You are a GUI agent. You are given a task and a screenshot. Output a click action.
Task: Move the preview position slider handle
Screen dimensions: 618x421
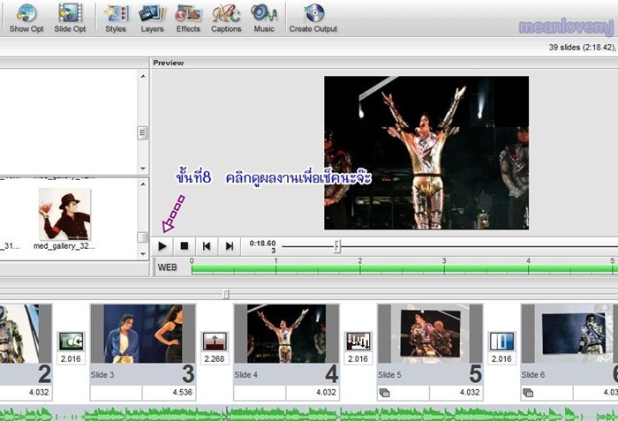[x=337, y=247]
